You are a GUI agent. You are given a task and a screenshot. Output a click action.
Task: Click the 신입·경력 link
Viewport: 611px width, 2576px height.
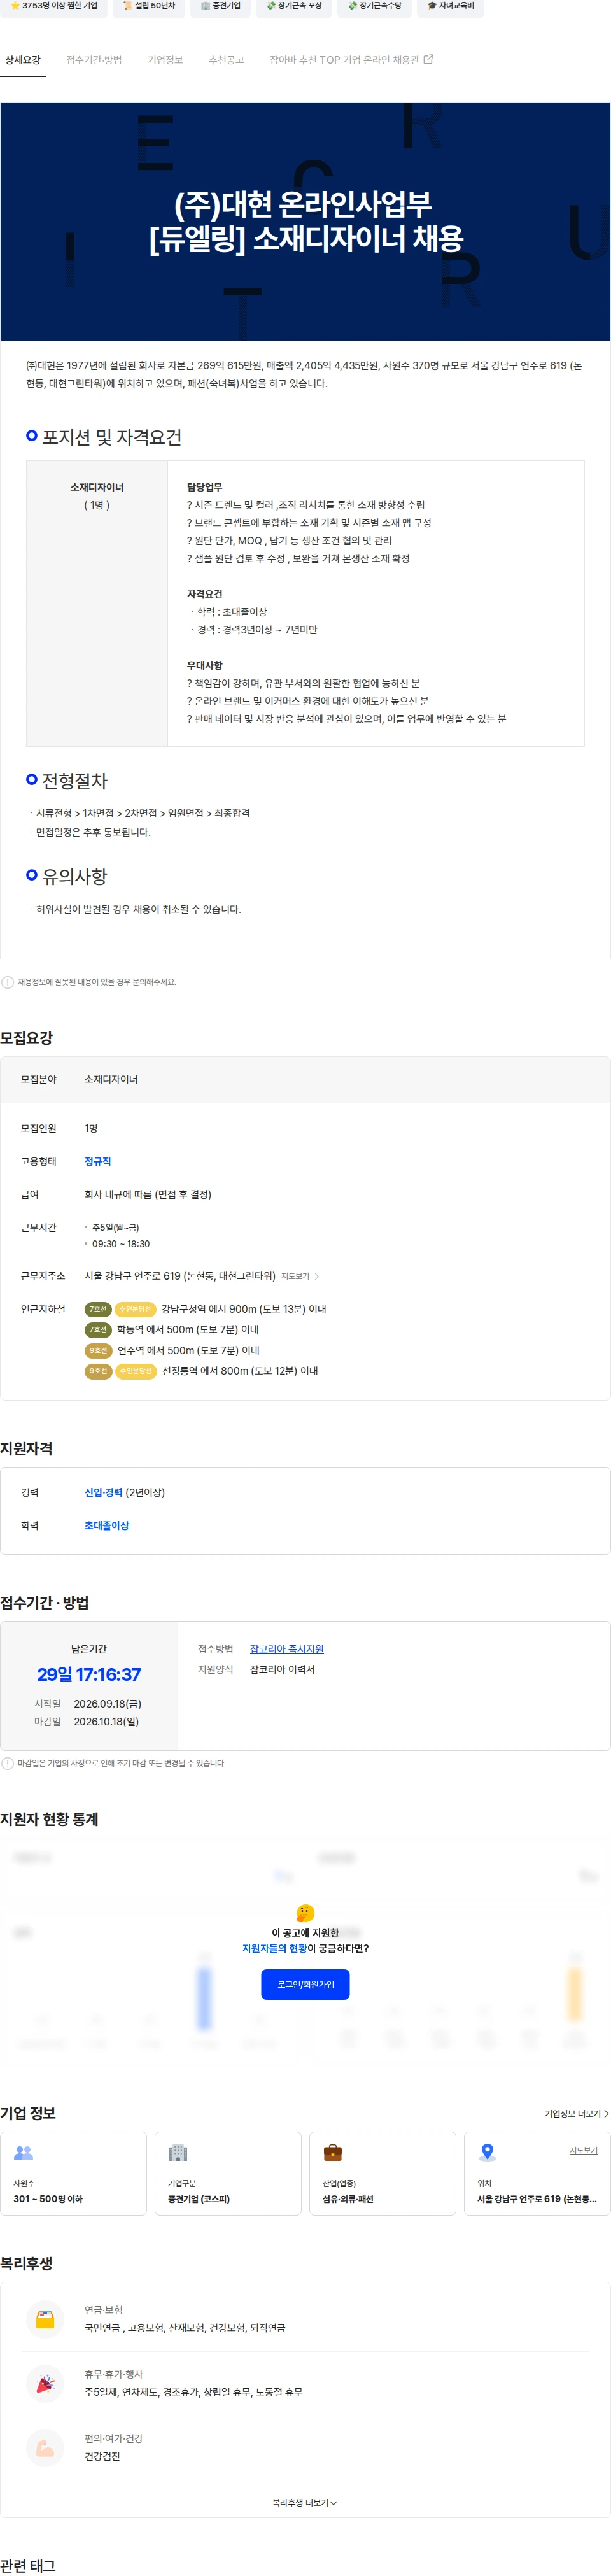click(x=103, y=1492)
